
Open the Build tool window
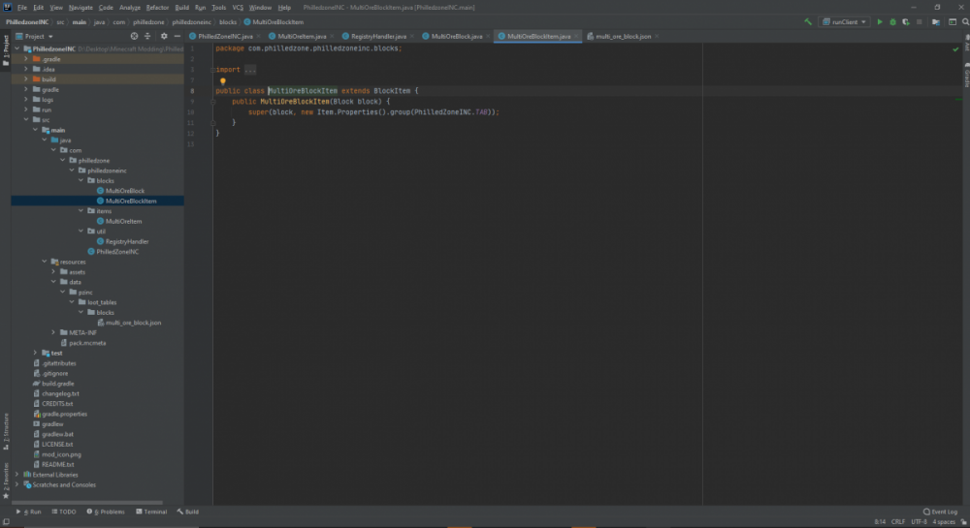[188, 512]
